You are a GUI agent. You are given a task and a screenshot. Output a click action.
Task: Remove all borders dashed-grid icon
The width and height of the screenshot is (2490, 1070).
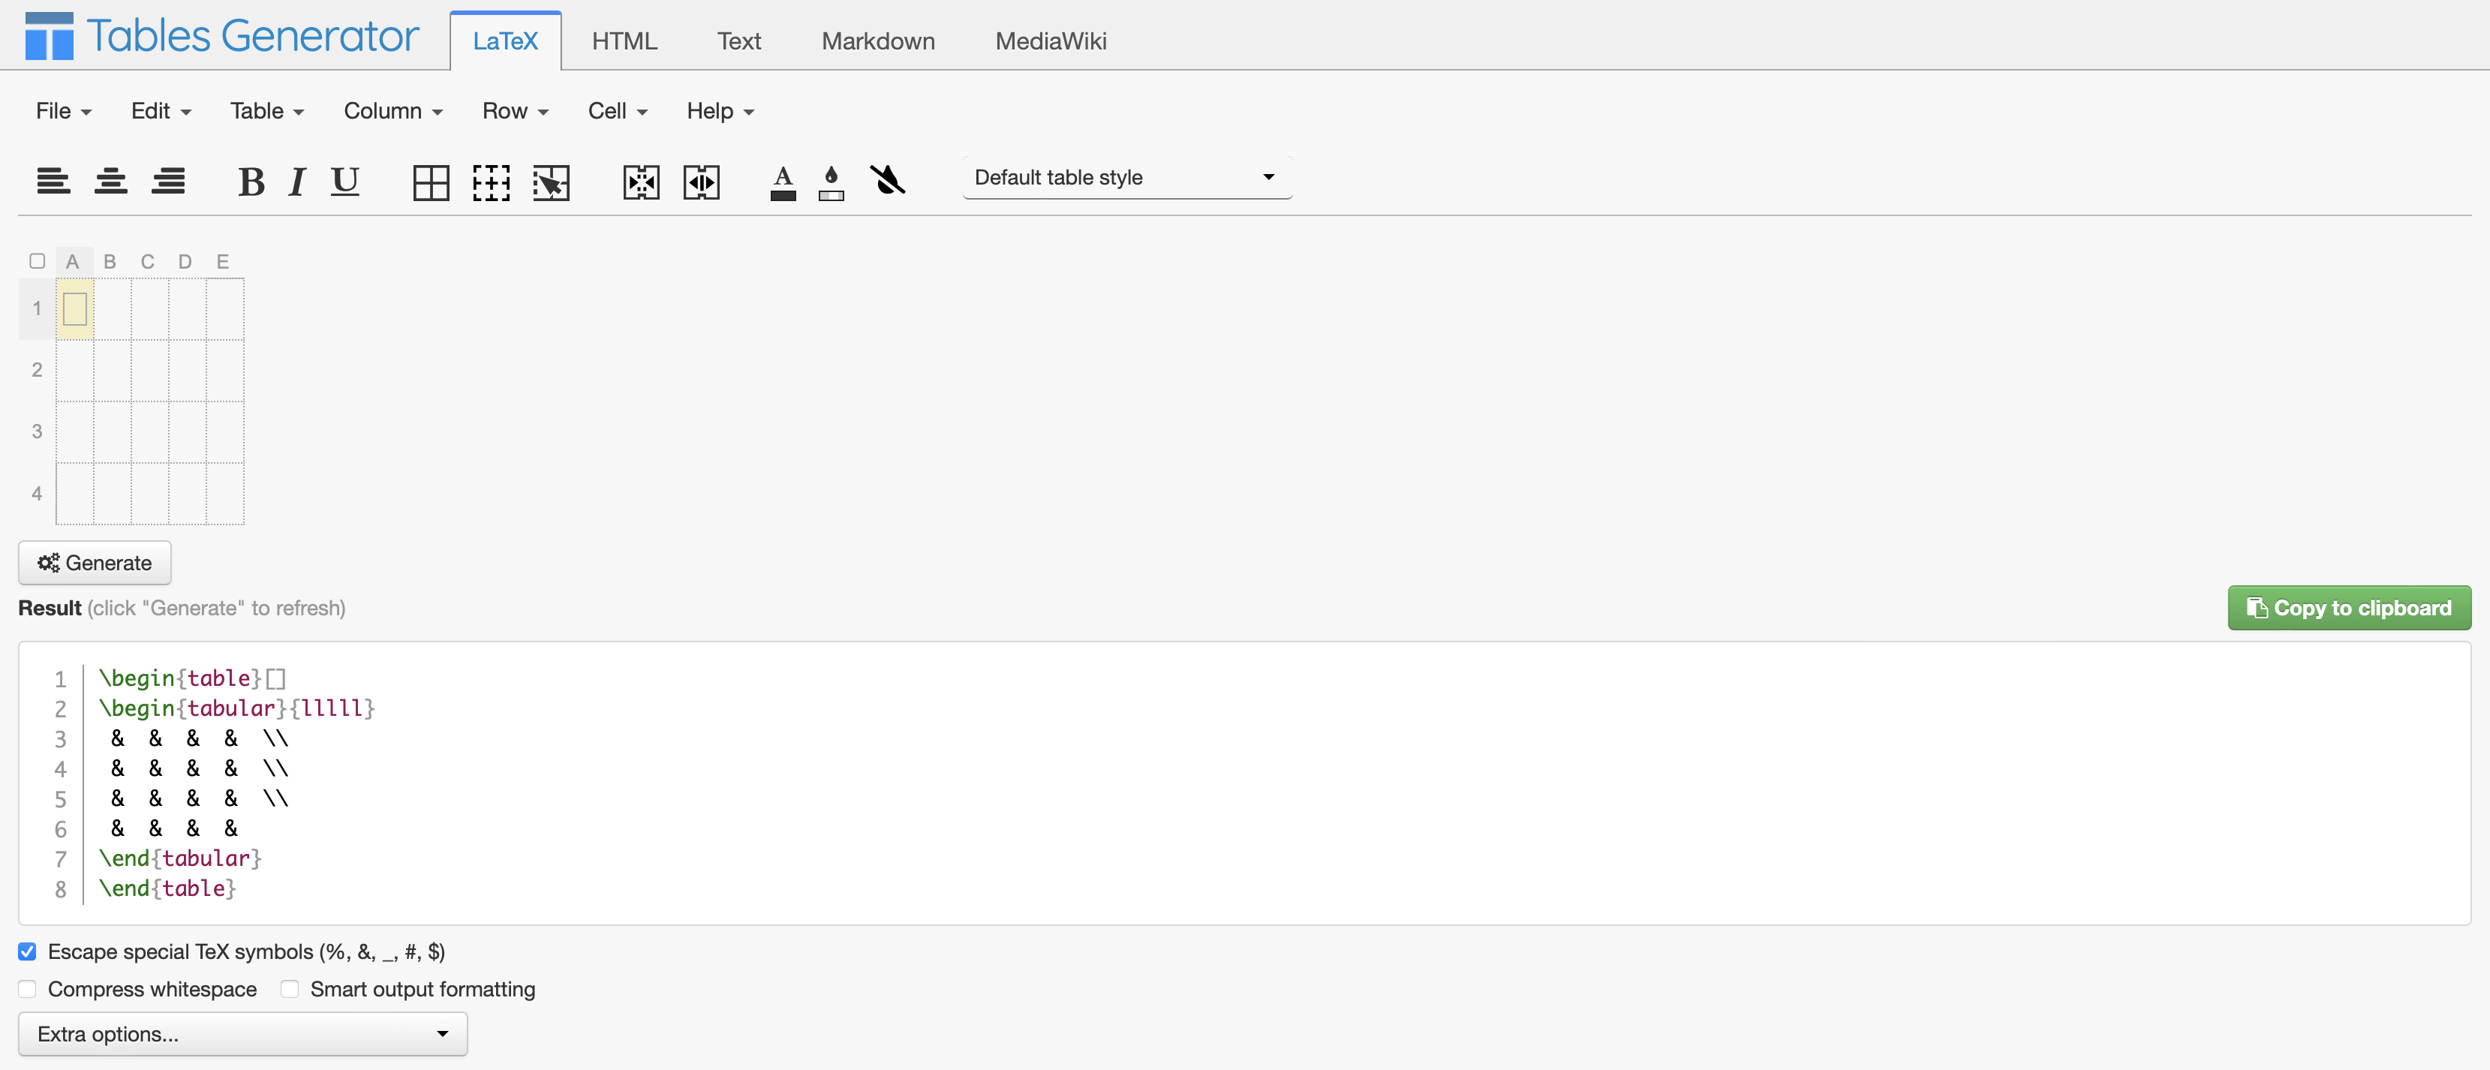point(491,182)
